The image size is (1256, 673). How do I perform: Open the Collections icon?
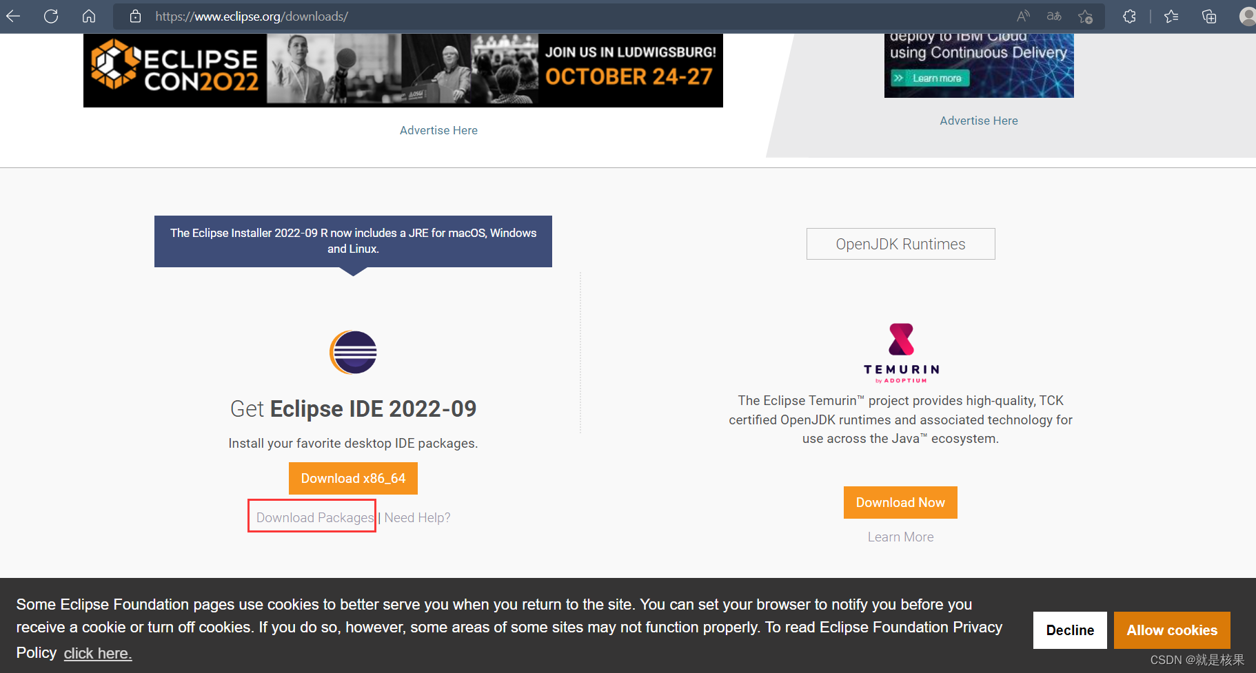coord(1209,16)
